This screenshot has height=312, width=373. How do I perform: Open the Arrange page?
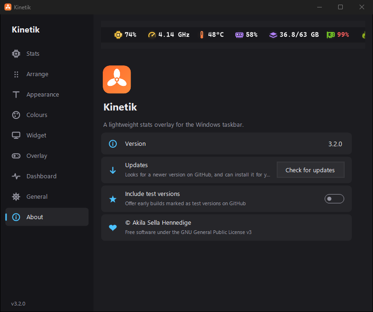click(47, 74)
